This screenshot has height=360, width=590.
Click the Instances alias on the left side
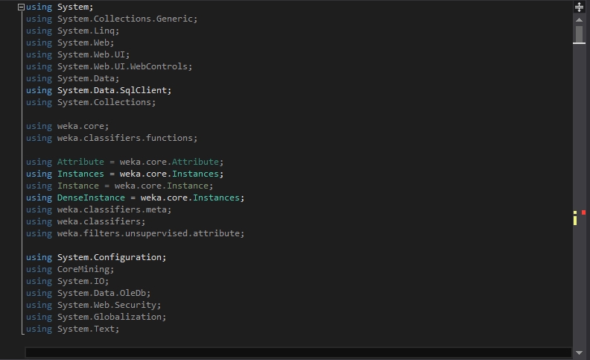80,174
